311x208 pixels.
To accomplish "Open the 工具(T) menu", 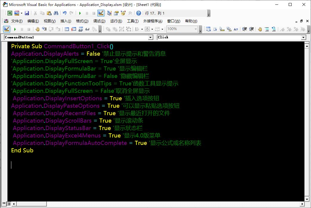I will coord(133,21).
